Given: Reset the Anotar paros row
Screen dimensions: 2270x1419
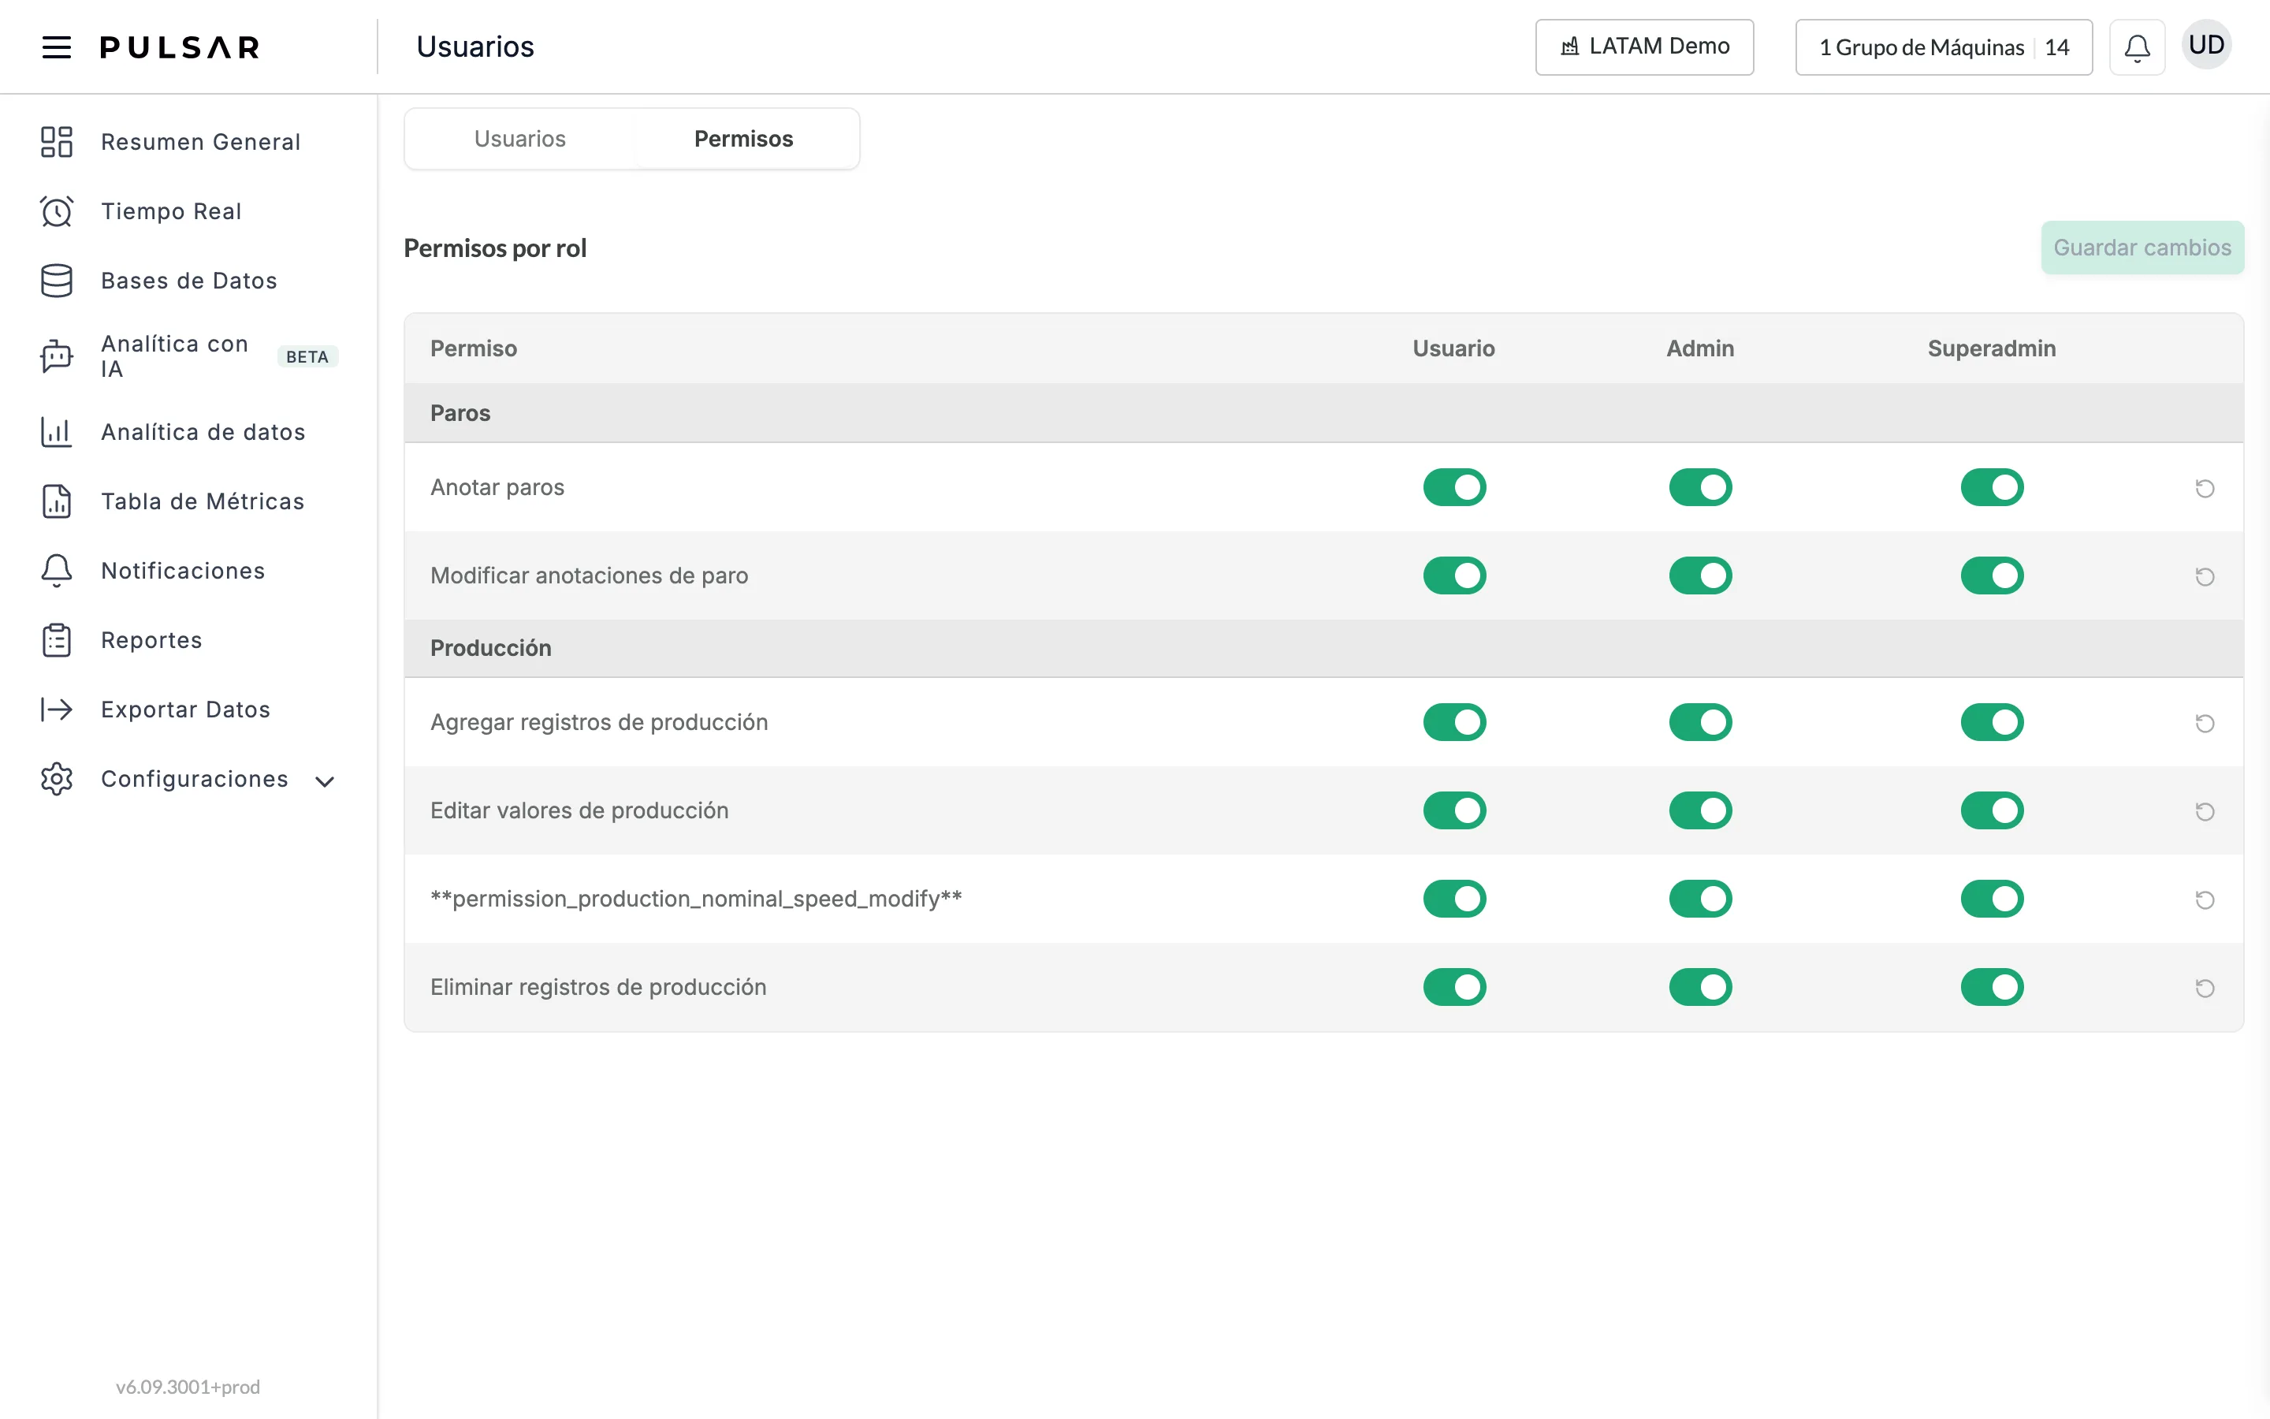Looking at the screenshot, I should (2205, 488).
